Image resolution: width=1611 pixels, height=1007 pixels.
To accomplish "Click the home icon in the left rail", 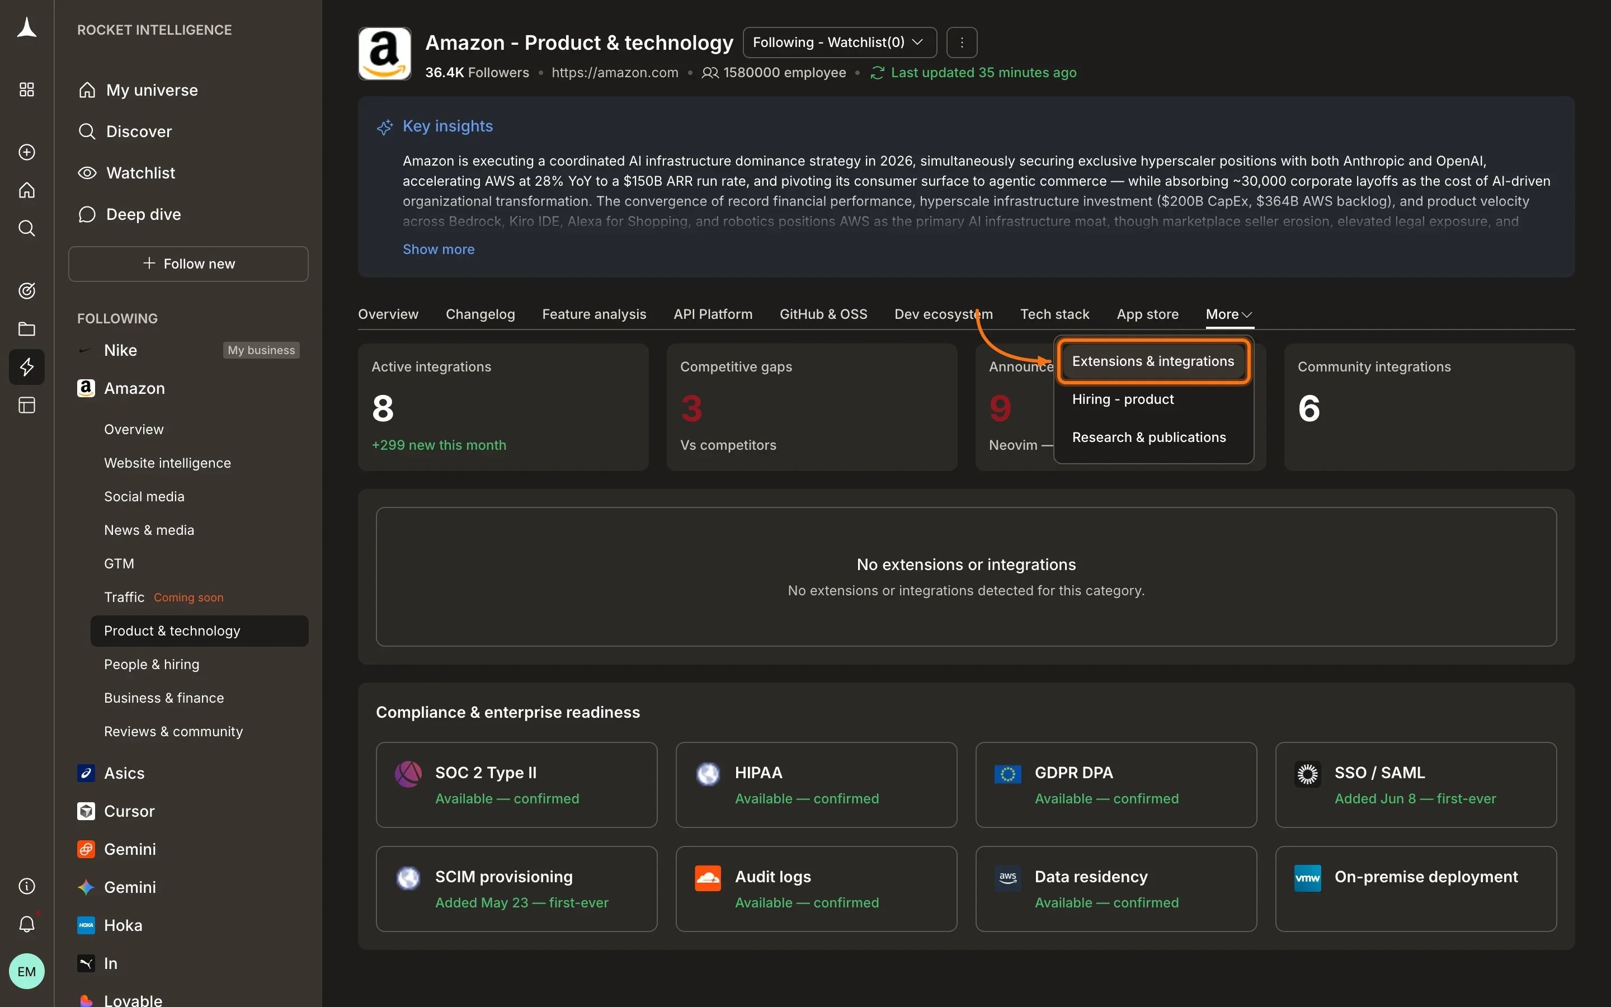I will click(x=27, y=190).
